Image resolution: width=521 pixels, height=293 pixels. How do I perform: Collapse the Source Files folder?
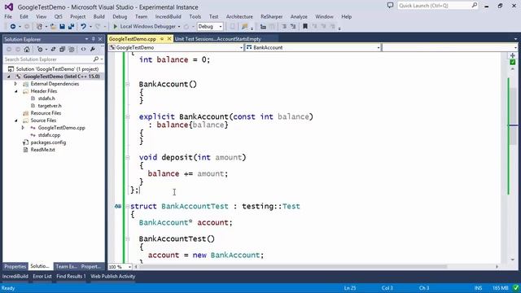(15, 120)
